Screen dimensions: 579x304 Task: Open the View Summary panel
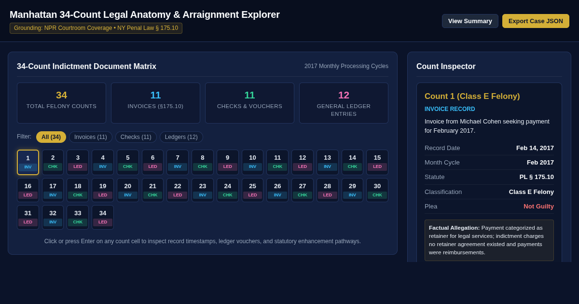click(x=470, y=21)
